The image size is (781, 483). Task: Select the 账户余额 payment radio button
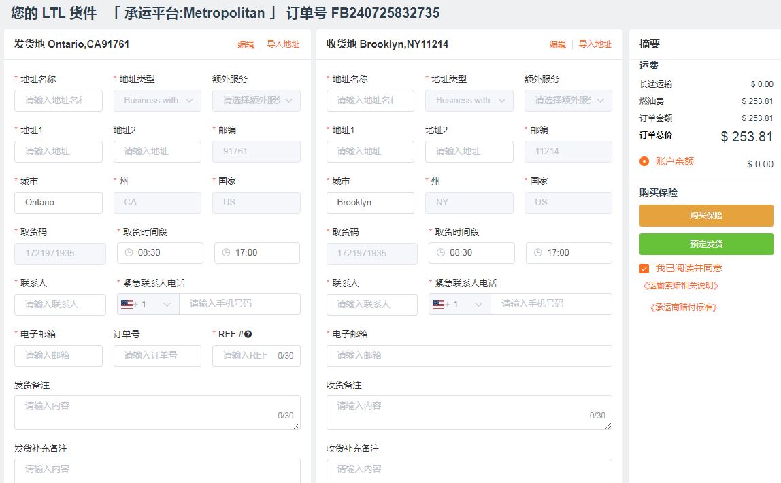[644, 161]
